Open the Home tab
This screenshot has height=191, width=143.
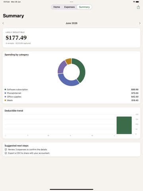[57, 7]
